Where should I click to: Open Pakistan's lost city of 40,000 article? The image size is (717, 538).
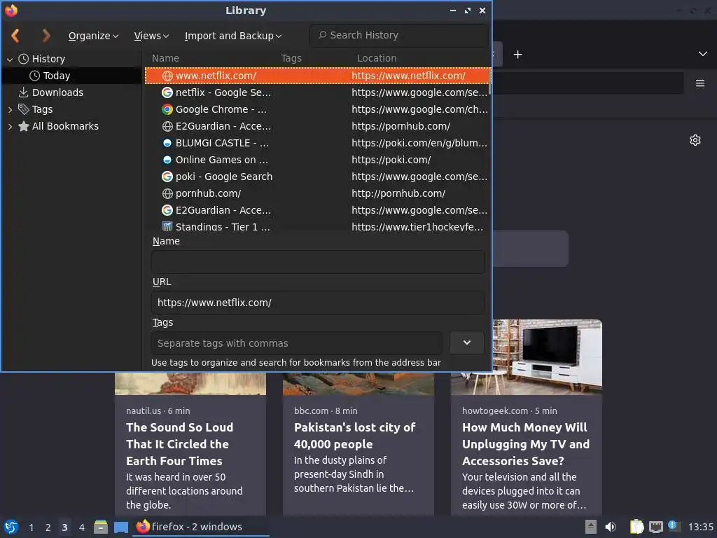point(358,443)
